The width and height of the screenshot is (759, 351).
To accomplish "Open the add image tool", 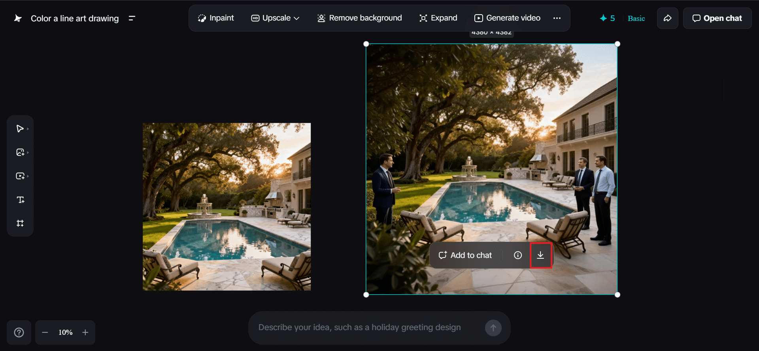I will pos(20,152).
